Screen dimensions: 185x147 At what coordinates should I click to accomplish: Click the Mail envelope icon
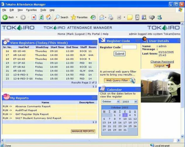102,17
